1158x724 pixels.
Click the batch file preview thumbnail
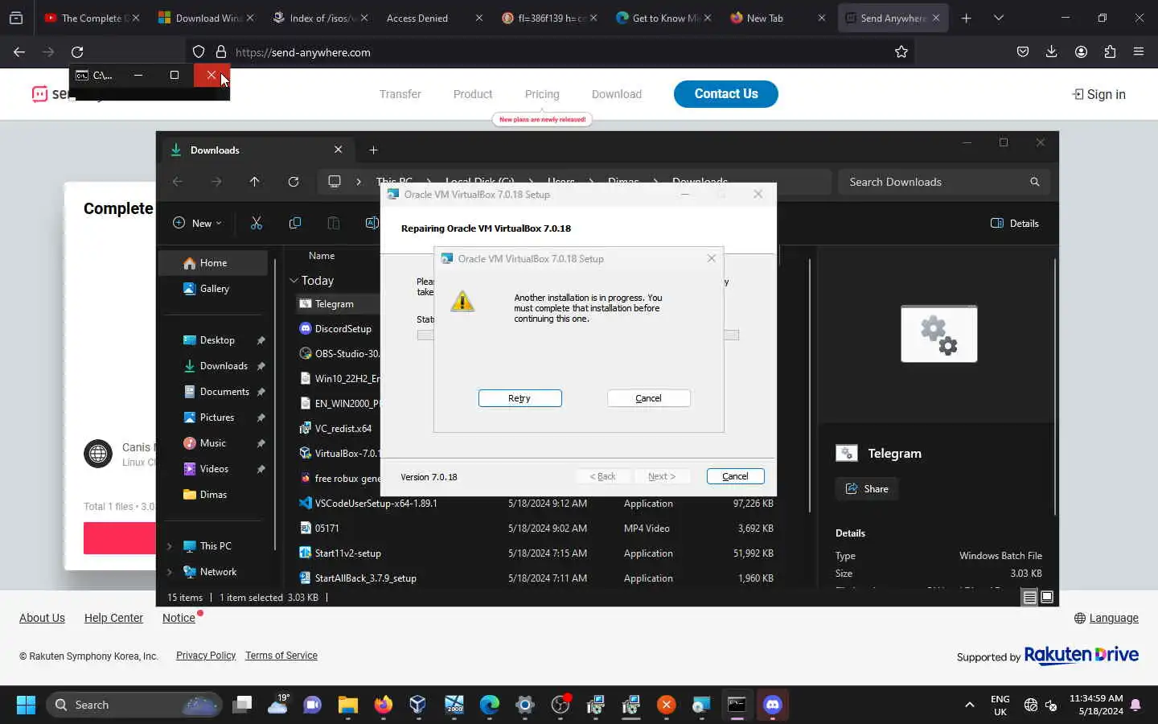939,334
